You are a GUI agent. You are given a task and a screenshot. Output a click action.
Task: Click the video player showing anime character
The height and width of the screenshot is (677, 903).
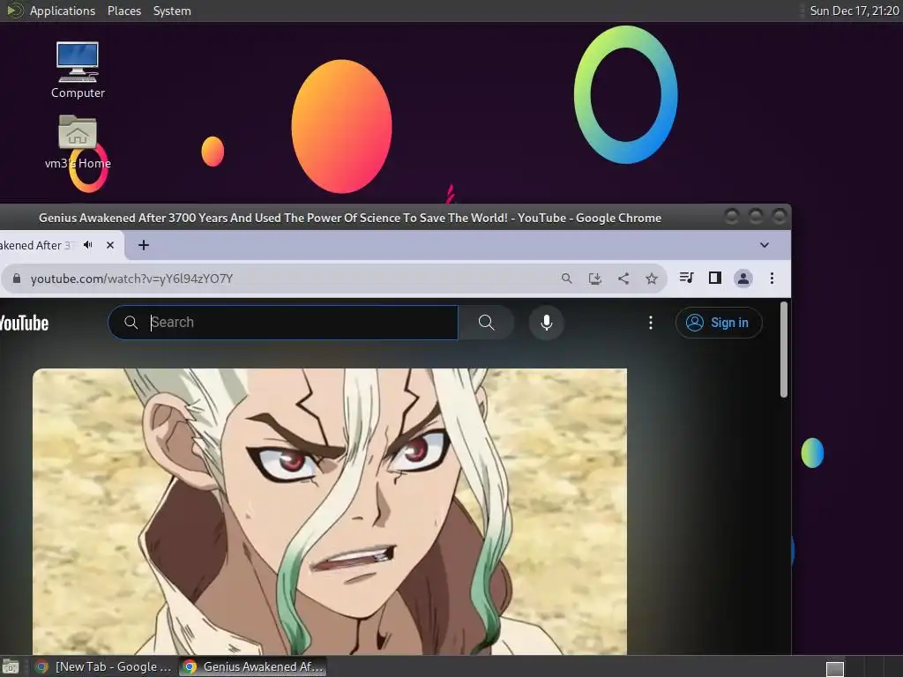point(330,511)
